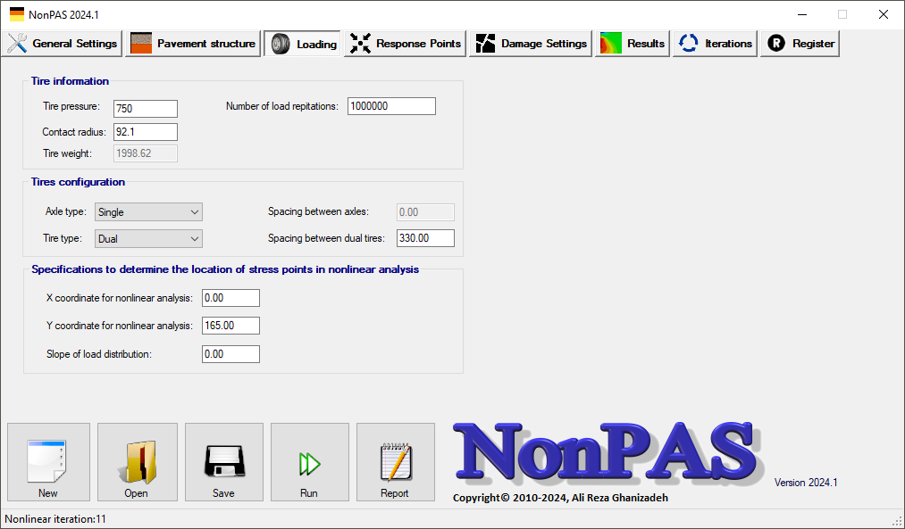This screenshot has width=905, height=529.
Task: Open Response Points via arrows icon
Action: click(x=360, y=44)
